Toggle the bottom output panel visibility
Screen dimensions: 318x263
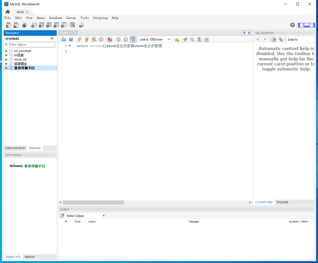pos(307,25)
